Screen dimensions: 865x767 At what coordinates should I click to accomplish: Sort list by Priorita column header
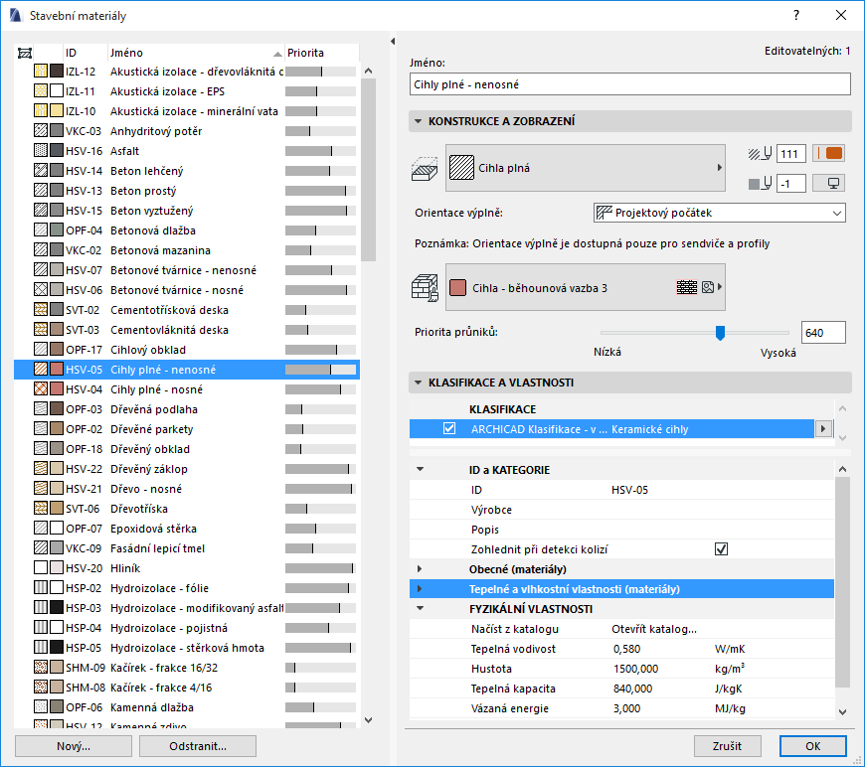(321, 53)
